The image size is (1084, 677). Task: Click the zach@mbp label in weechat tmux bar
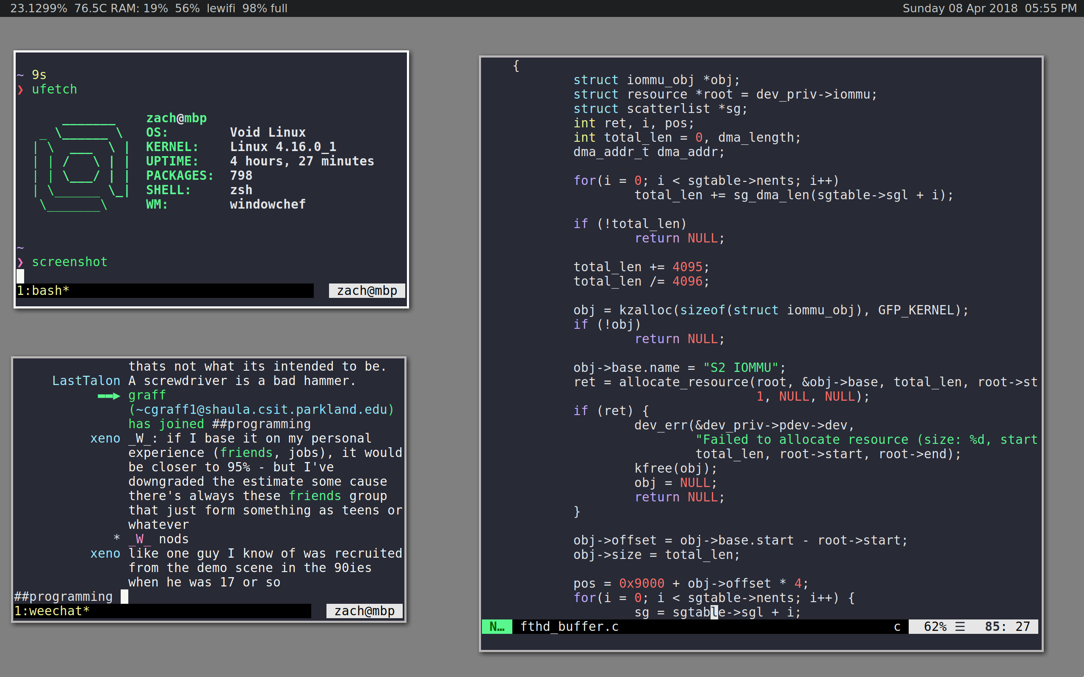(364, 611)
